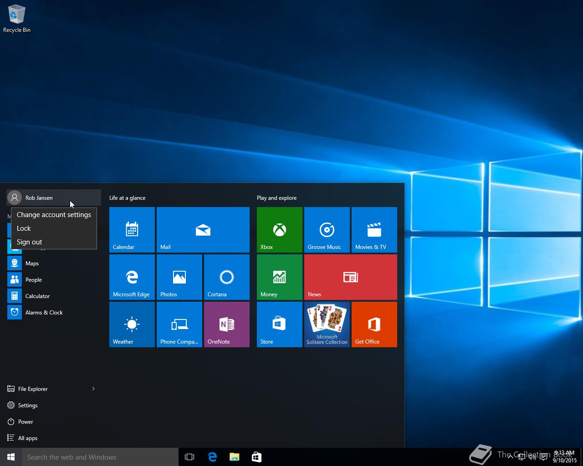This screenshot has width=583, height=466.
Task: Open the Store tile
Action: click(x=280, y=324)
